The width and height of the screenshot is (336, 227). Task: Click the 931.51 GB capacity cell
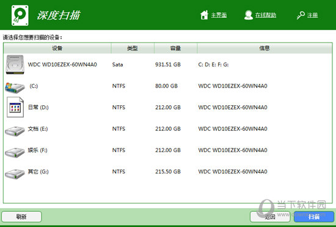[x=168, y=65]
